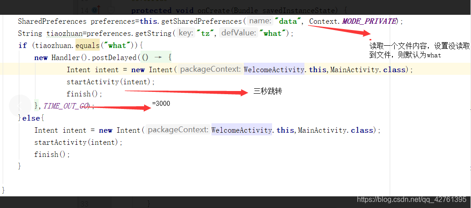Image resolution: width=471 pixels, height=208 pixels.
Task: Click the getString method call
Action: coord(153,34)
